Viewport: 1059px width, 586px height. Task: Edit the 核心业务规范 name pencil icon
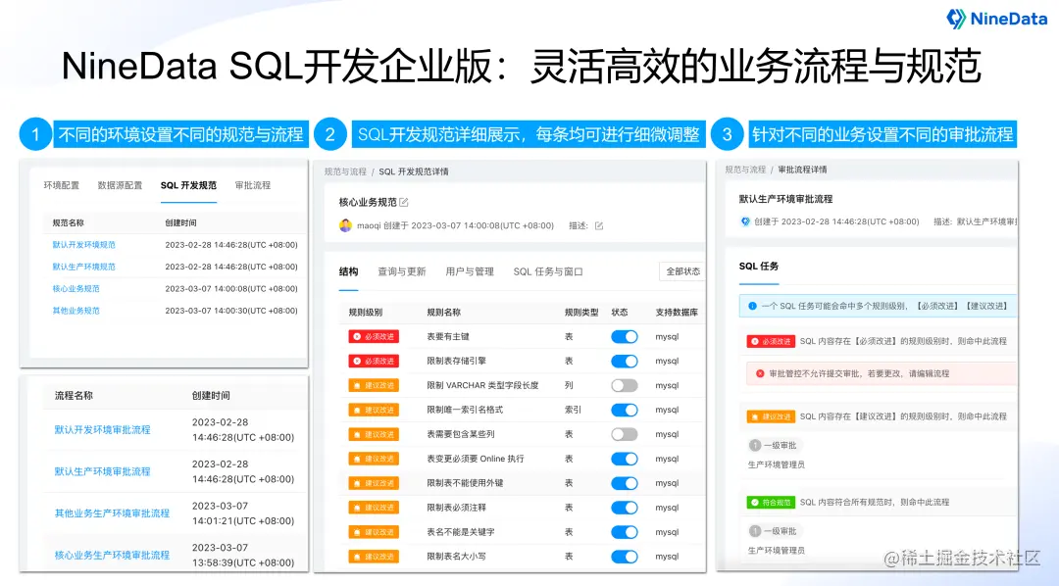[404, 203]
